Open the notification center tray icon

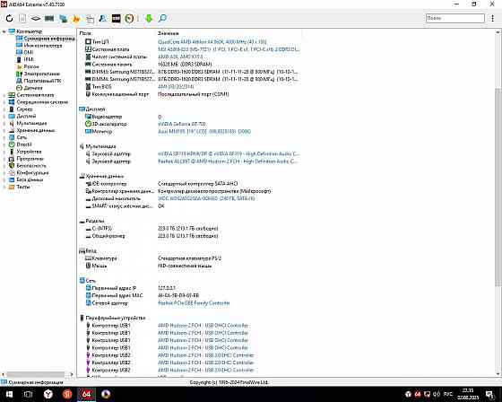[x=489, y=394]
